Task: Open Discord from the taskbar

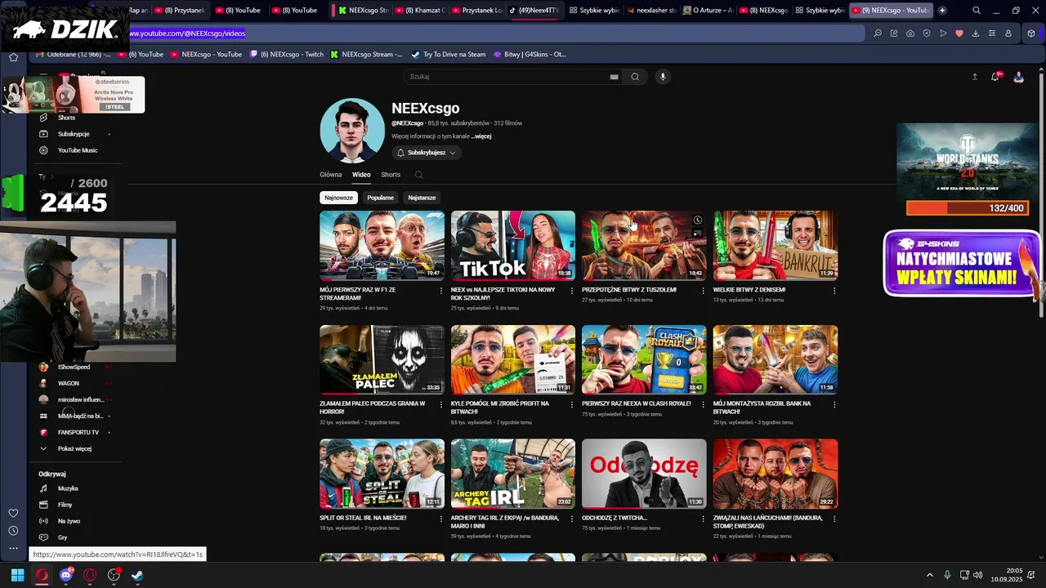Action: (x=65, y=575)
